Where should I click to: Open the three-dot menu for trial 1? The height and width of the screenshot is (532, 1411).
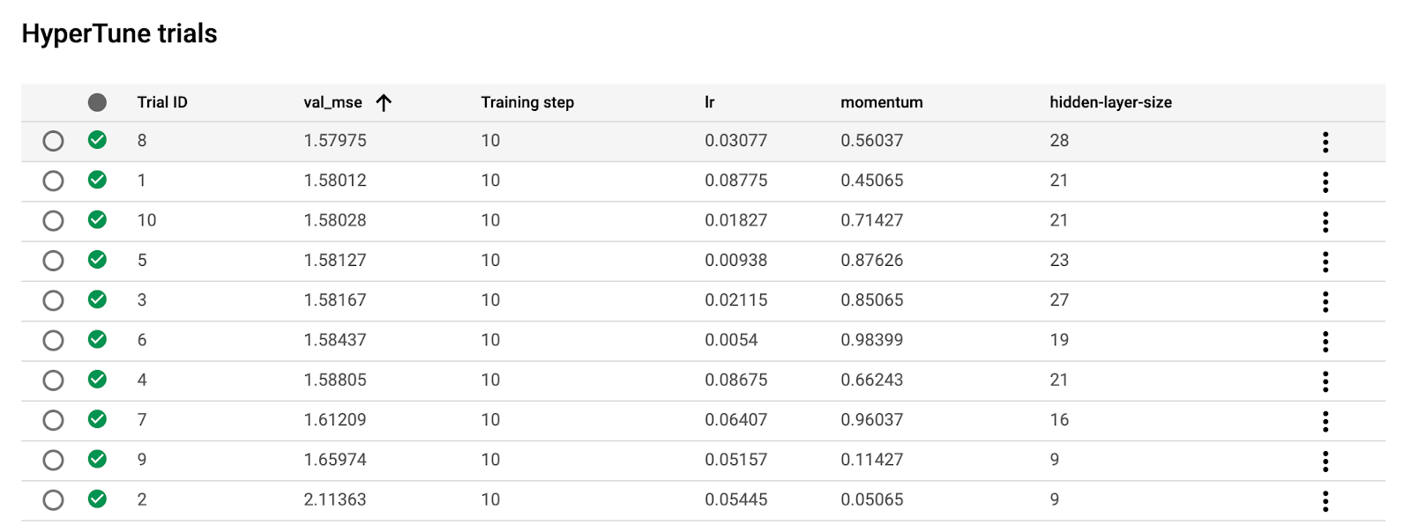1325,181
